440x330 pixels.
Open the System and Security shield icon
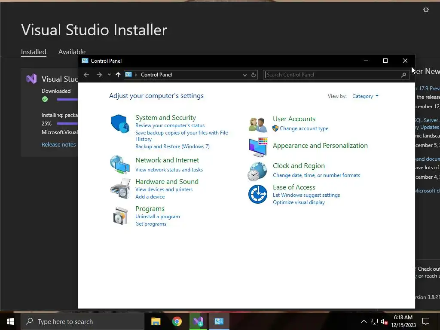click(120, 124)
